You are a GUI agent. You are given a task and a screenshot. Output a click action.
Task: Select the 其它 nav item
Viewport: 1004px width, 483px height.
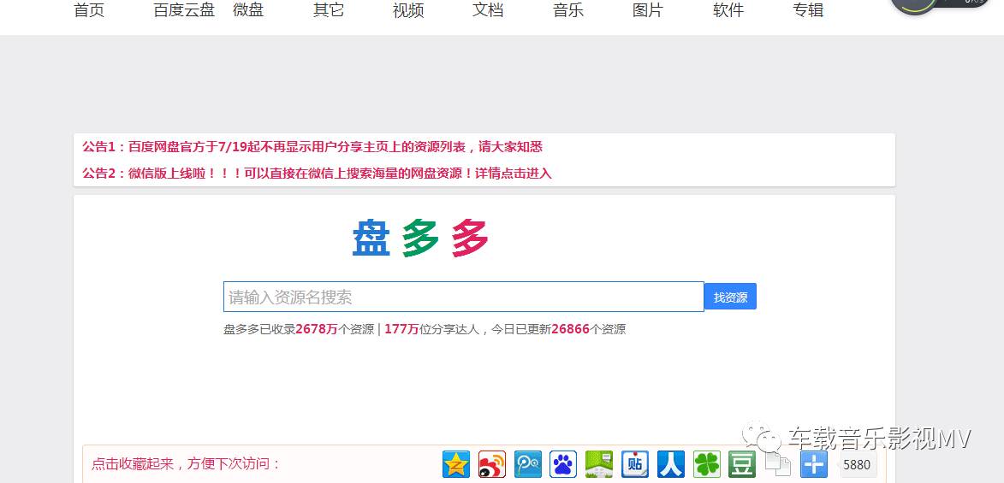click(x=329, y=10)
